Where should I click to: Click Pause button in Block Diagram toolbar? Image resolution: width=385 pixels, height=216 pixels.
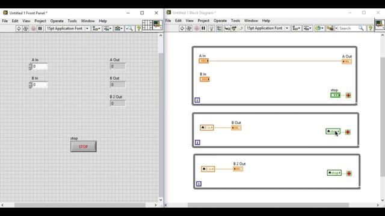203,28
